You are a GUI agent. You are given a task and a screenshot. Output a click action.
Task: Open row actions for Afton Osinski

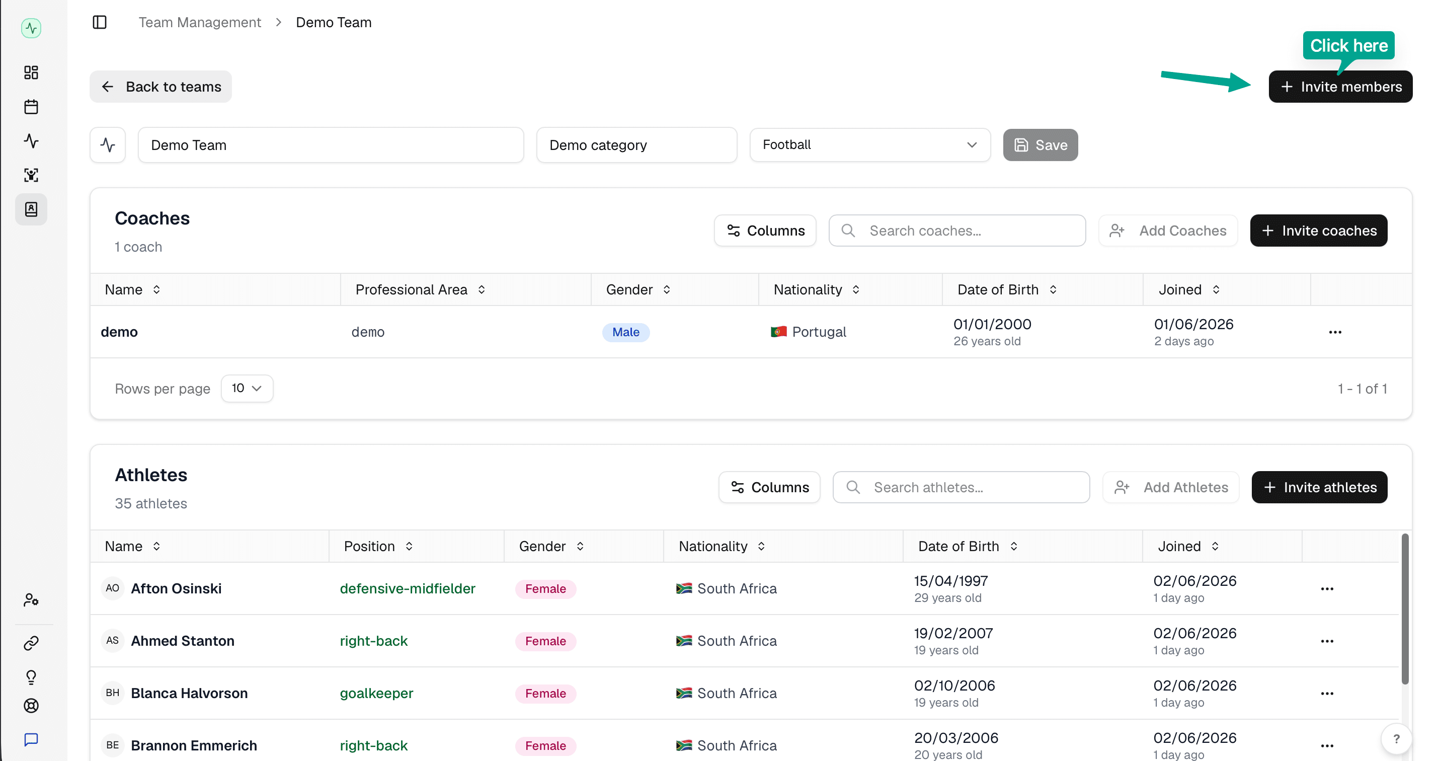pyautogui.click(x=1327, y=589)
